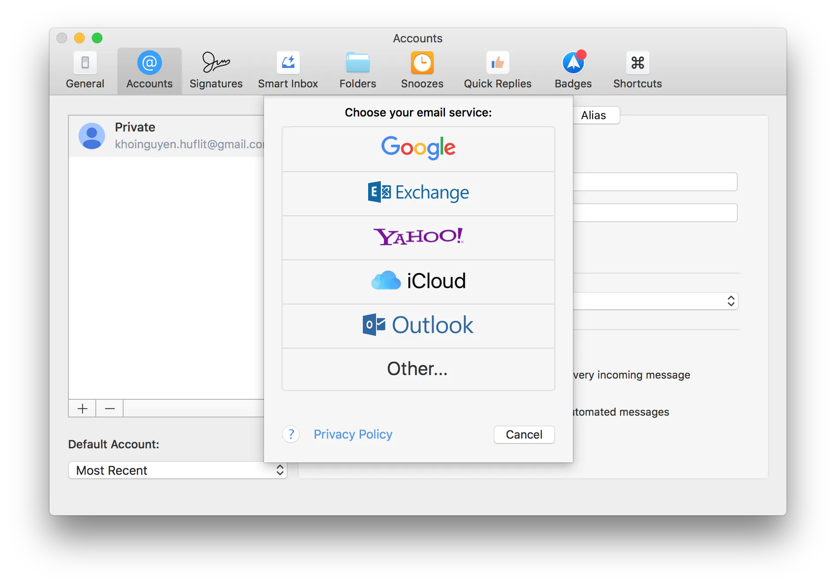Select the Accounts toolbar icon
836x586 pixels.
pos(149,71)
